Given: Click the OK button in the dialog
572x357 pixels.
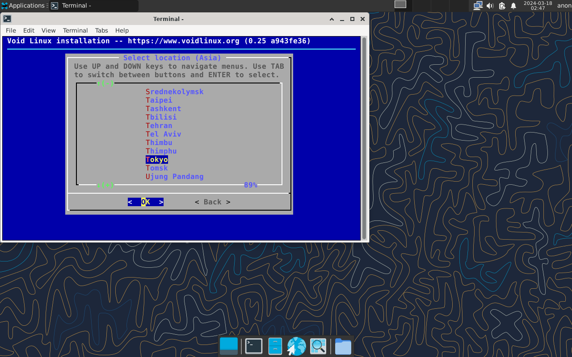Looking at the screenshot, I should [x=146, y=202].
